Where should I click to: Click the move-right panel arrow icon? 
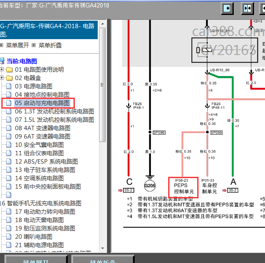click(x=227, y=8)
